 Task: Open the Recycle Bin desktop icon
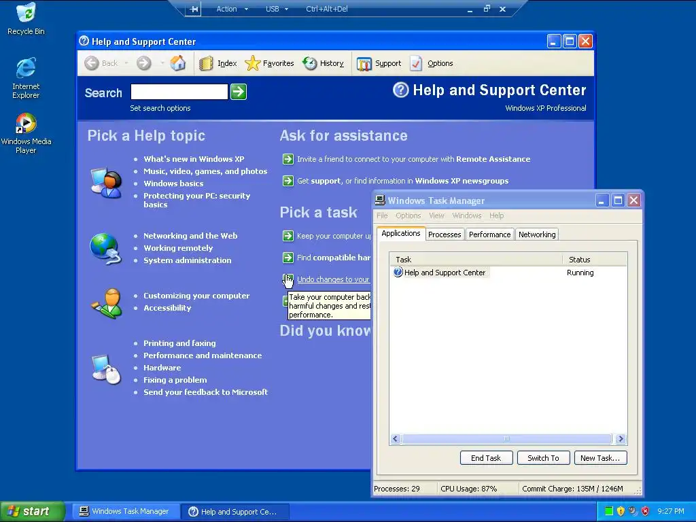click(x=27, y=19)
